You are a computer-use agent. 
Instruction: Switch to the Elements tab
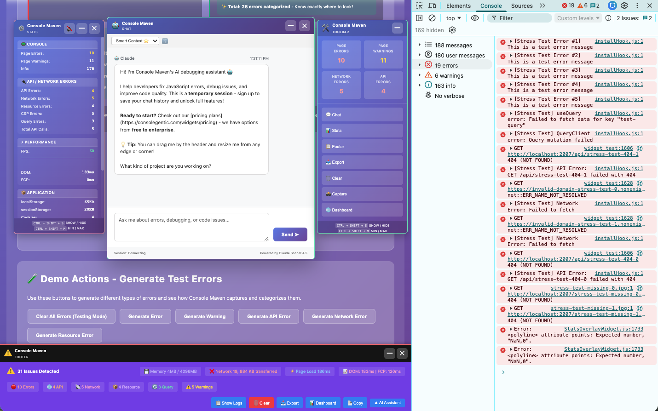click(458, 6)
